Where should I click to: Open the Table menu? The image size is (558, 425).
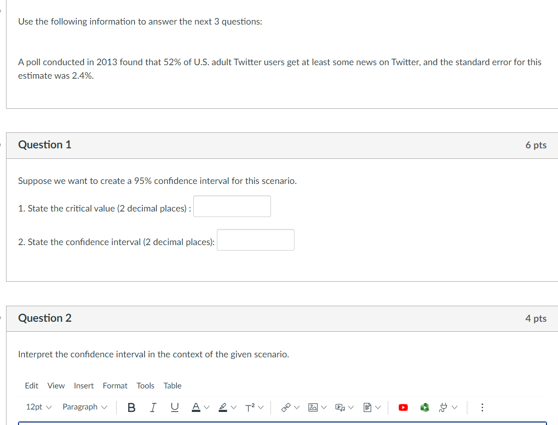(172, 385)
